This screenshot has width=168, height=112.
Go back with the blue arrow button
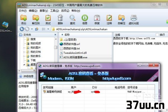[x=22, y=29]
